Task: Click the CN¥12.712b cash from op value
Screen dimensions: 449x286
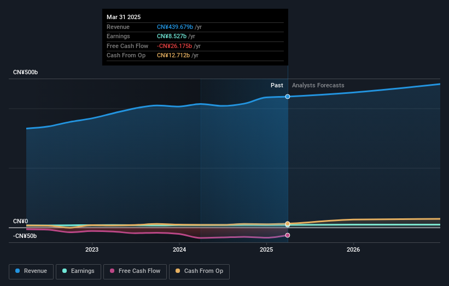Action: click(x=173, y=56)
